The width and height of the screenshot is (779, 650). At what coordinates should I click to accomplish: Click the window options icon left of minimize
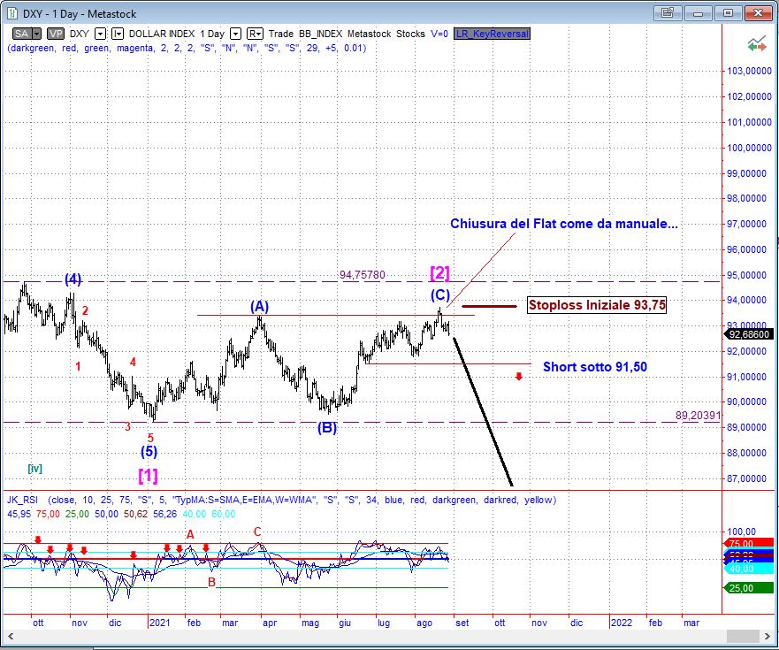(666, 13)
